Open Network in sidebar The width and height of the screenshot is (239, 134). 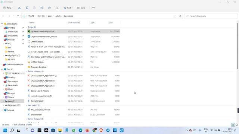pyautogui.click(x=10, y=110)
